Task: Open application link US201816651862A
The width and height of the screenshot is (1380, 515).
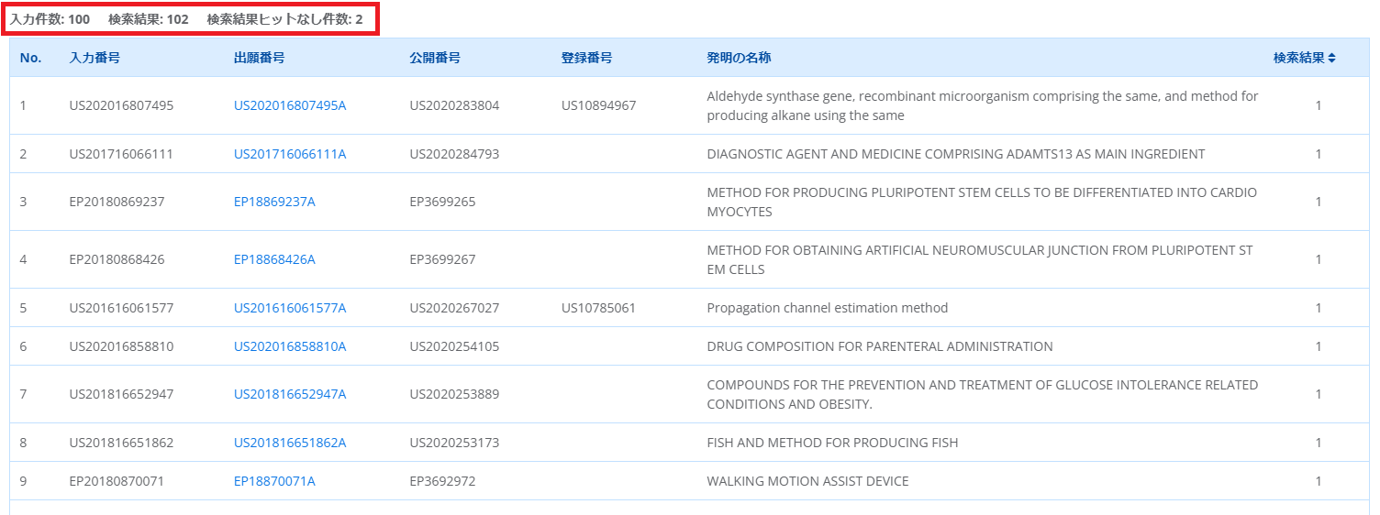Action: click(x=290, y=443)
